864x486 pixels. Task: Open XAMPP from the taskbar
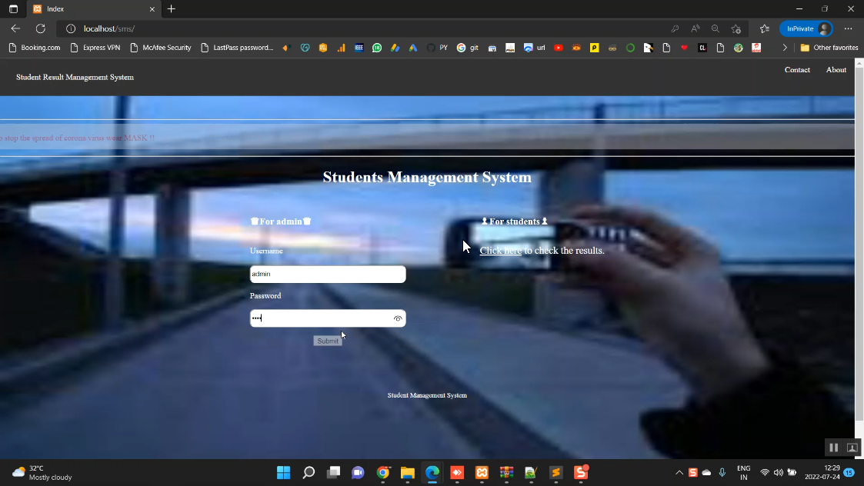point(482,472)
